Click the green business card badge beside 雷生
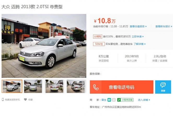 coord(109,100)
